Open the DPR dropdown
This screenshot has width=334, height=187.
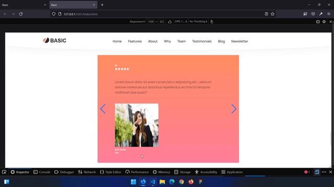pos(181,22)
